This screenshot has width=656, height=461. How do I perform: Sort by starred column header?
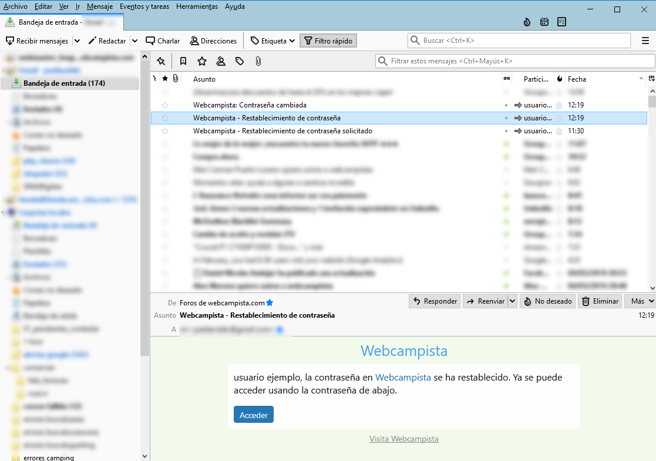tap(165, 79)
